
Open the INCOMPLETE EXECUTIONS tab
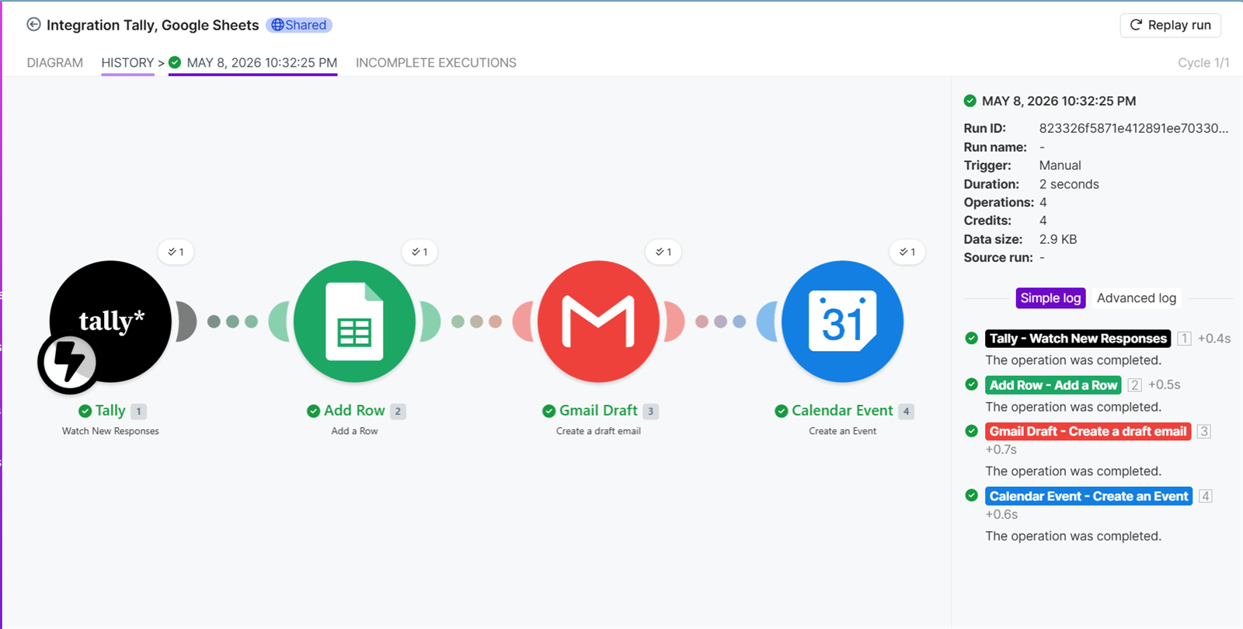[436, 63]
